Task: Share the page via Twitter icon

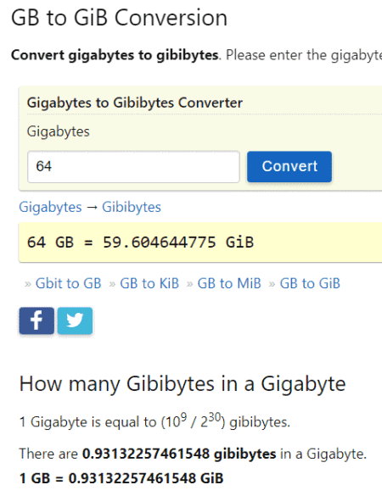Action: (x=75, y=320)
